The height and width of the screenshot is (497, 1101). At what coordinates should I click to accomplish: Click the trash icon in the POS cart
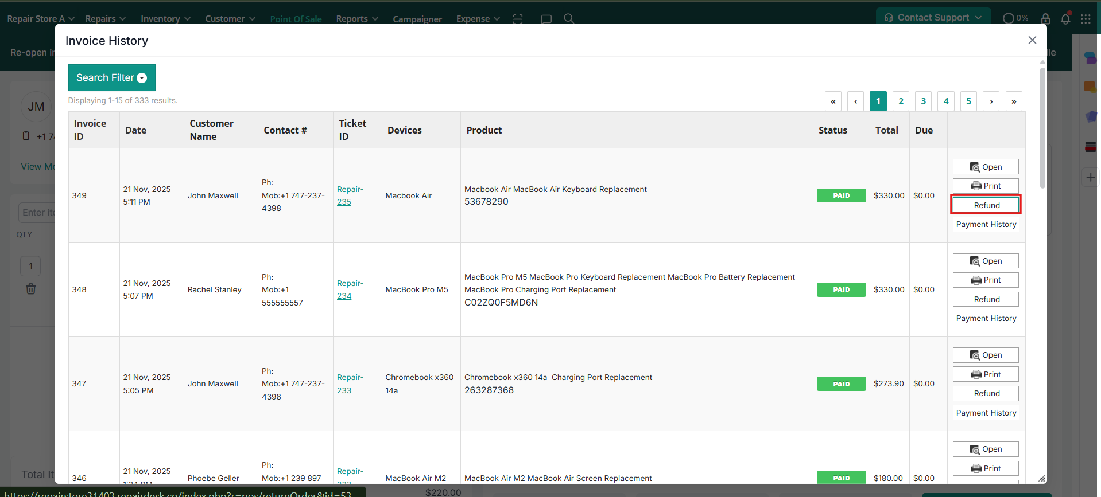pos(31,289)
